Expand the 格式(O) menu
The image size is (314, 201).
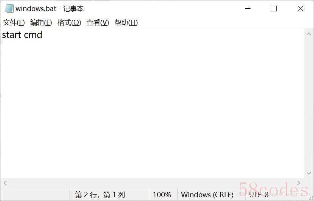(x=69, y=22)
